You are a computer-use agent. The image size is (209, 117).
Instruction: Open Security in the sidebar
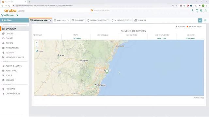pos(10,53)
